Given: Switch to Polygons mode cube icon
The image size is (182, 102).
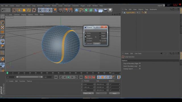Looking at the screenshot, I should tap(3, 46).
